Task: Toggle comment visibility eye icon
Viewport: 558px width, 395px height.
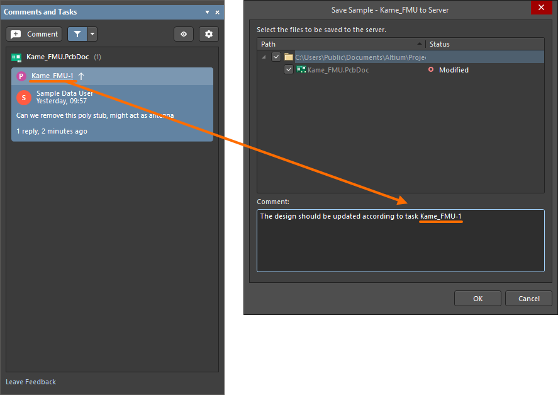Action: click(184, 34)
